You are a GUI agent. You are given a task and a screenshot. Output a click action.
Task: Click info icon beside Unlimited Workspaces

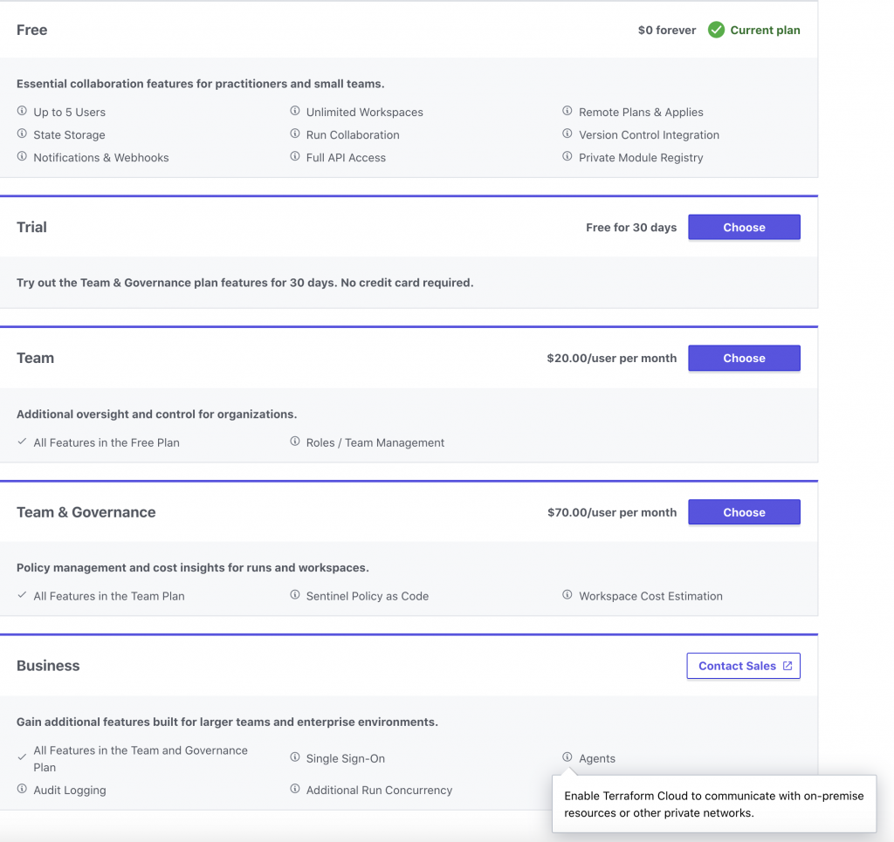[x=295, y=112]
